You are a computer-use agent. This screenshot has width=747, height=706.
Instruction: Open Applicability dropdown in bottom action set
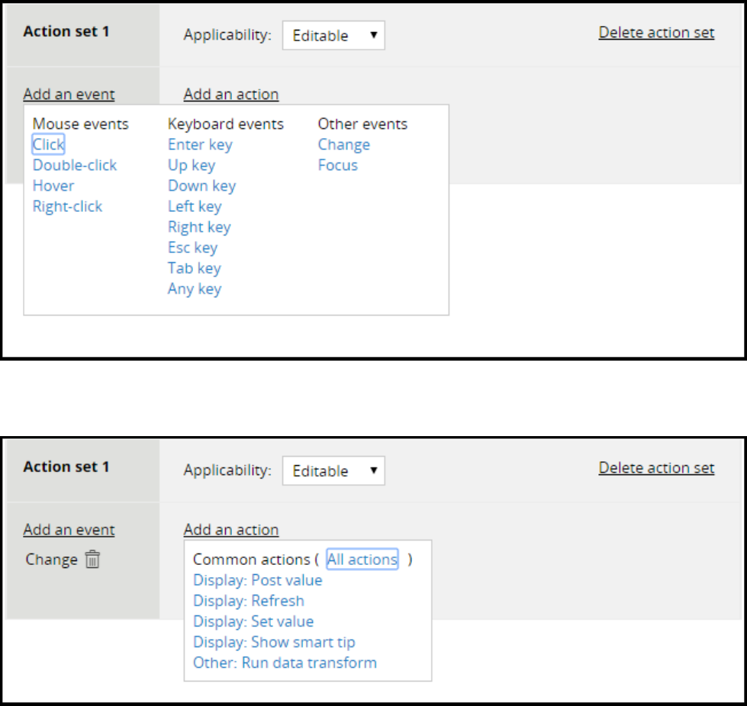tap(333, 471)
